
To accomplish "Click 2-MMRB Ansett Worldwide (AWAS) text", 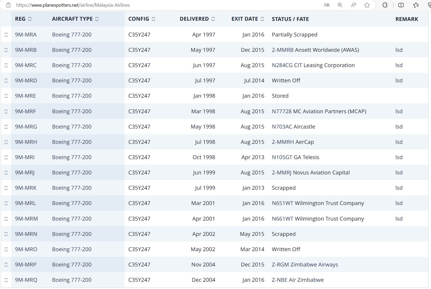I will pos(315,50).
